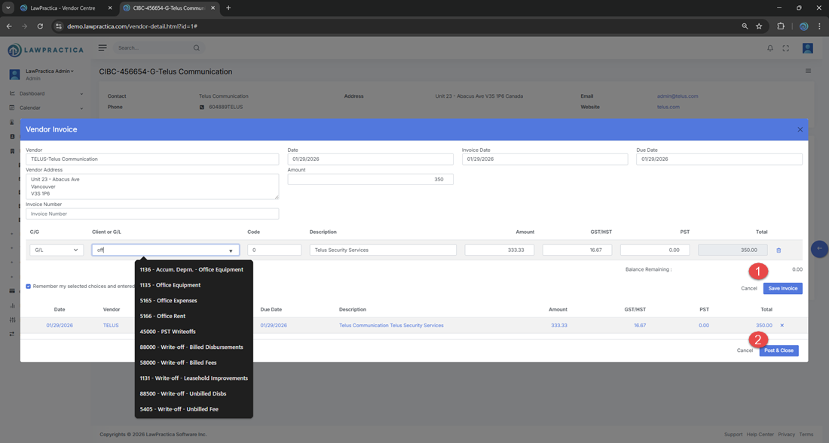Expand the Client or G/L combo box arrow

[x=231, y=251]
